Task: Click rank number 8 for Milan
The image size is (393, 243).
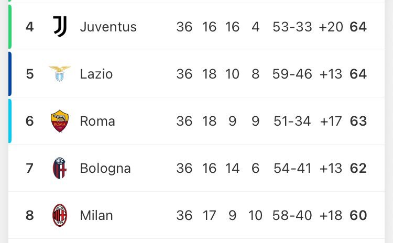Action: coord(29,215)
